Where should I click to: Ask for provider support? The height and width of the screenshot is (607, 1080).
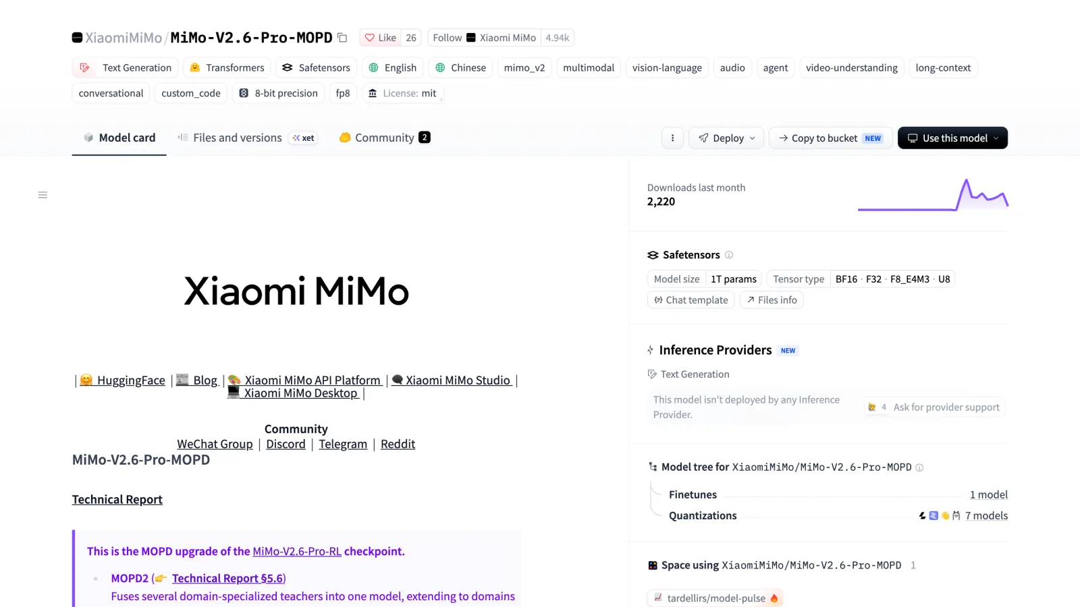pyautogui.click(x=934, y=407)
